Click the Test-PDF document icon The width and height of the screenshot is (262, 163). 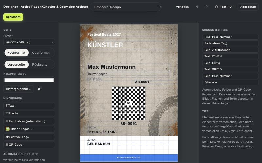[x=217, y=7]
